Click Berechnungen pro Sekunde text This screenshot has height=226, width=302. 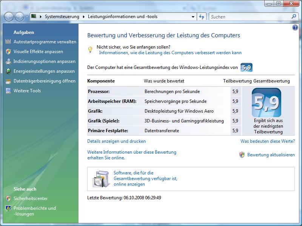click(x=172, y=92)
